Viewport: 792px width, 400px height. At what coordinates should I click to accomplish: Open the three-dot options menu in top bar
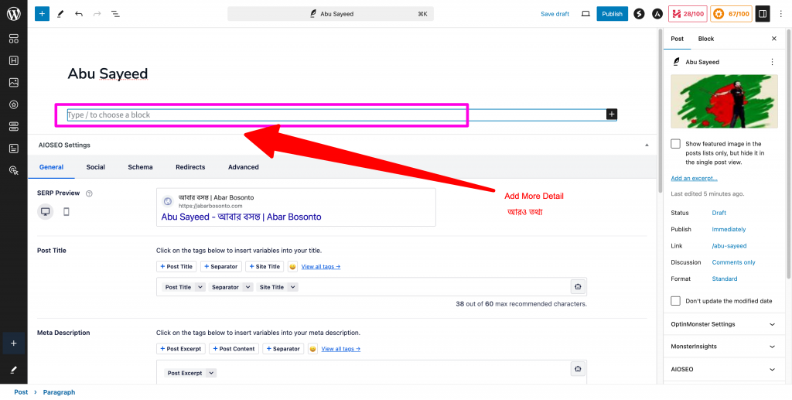(781, 14)
